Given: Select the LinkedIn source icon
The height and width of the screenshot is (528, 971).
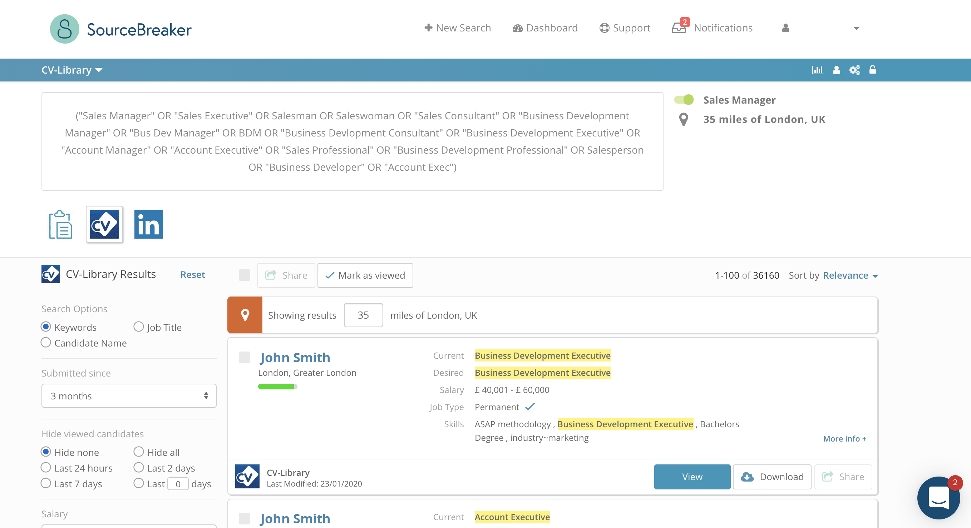Looking at the screenshot, I should (148, 224).
